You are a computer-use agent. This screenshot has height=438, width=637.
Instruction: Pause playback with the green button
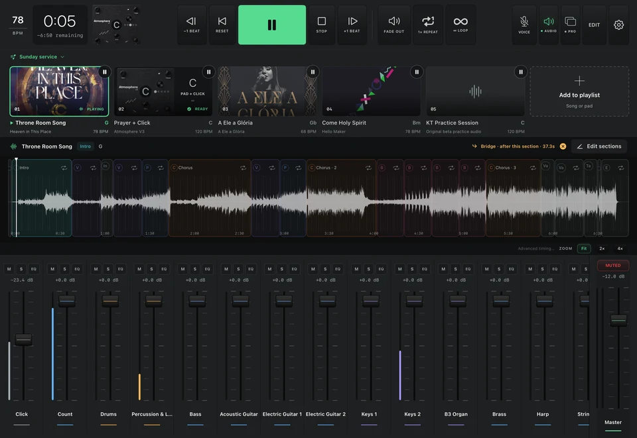272,25
